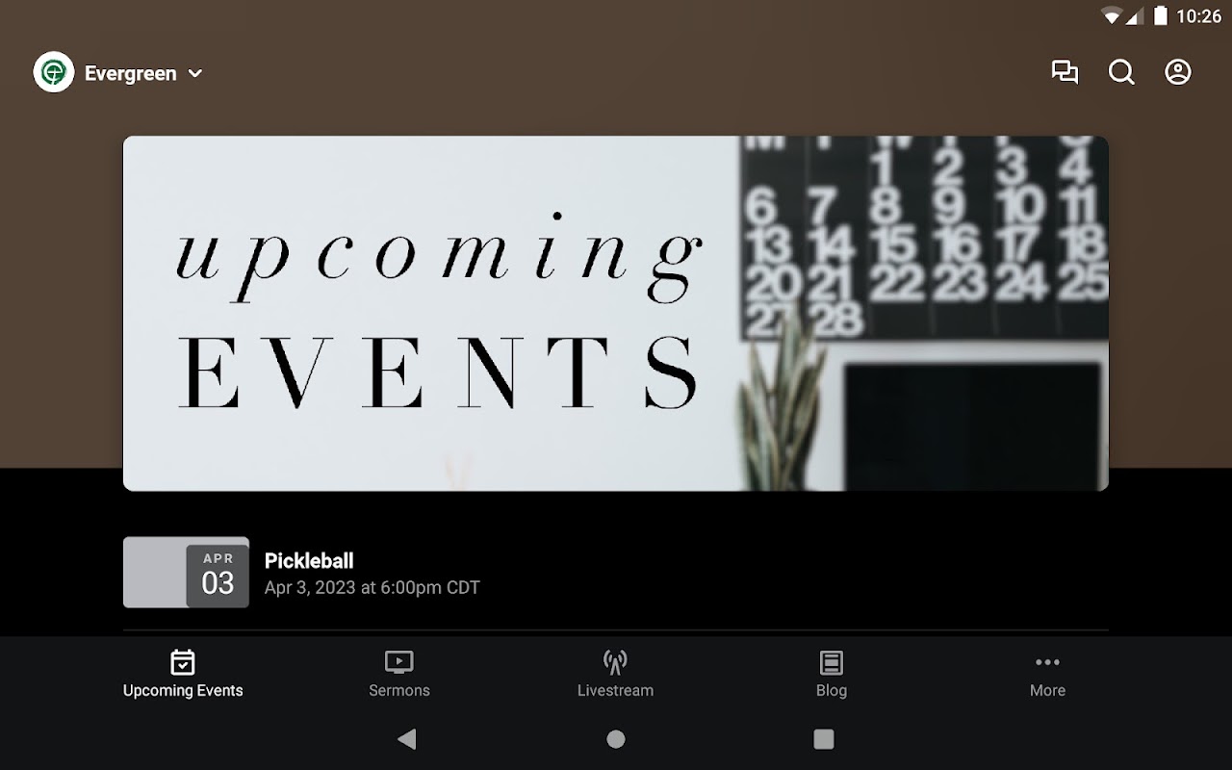Image resolution: width=1232 pixels, height=770 pixels.
Task: Open the Pickleball event title
Action: click(x=309, y=560)
